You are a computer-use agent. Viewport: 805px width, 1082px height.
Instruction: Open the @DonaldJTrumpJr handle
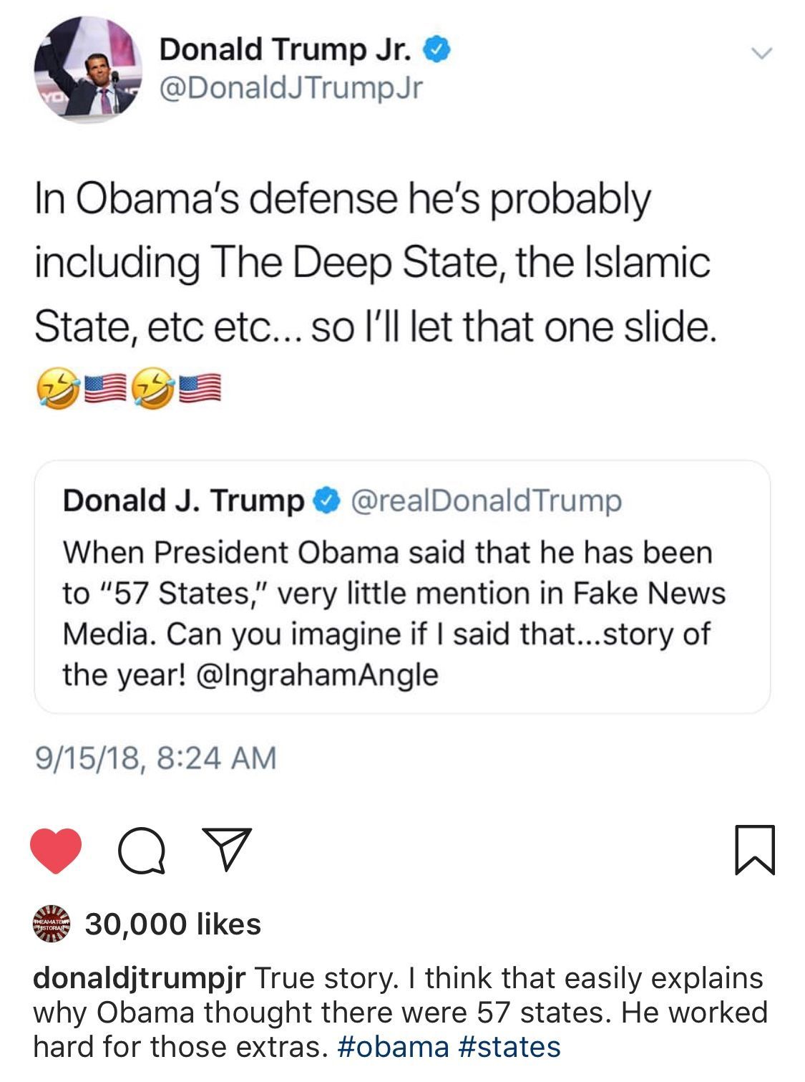click(290, 88)
